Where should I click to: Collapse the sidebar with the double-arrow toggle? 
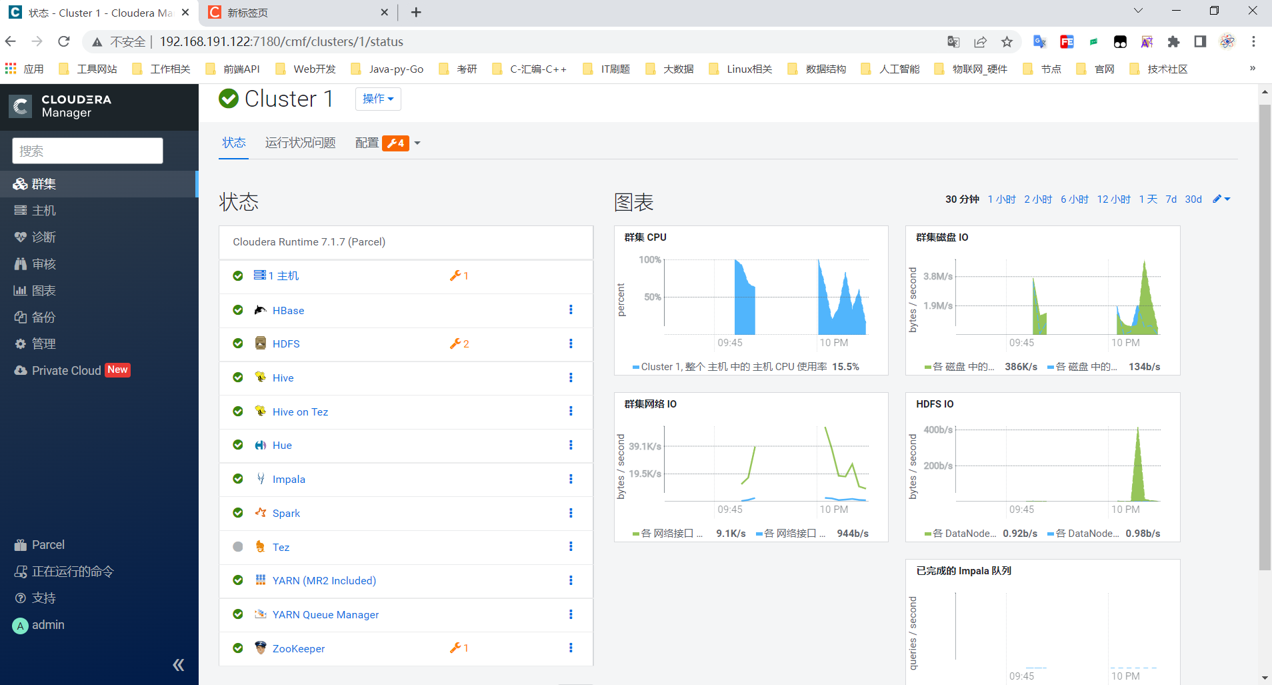pyautogui.click(x=178, y=664)
